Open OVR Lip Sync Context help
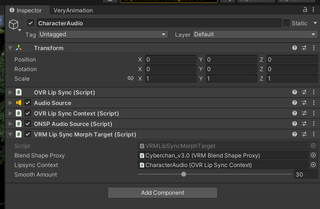 point(295,113)
